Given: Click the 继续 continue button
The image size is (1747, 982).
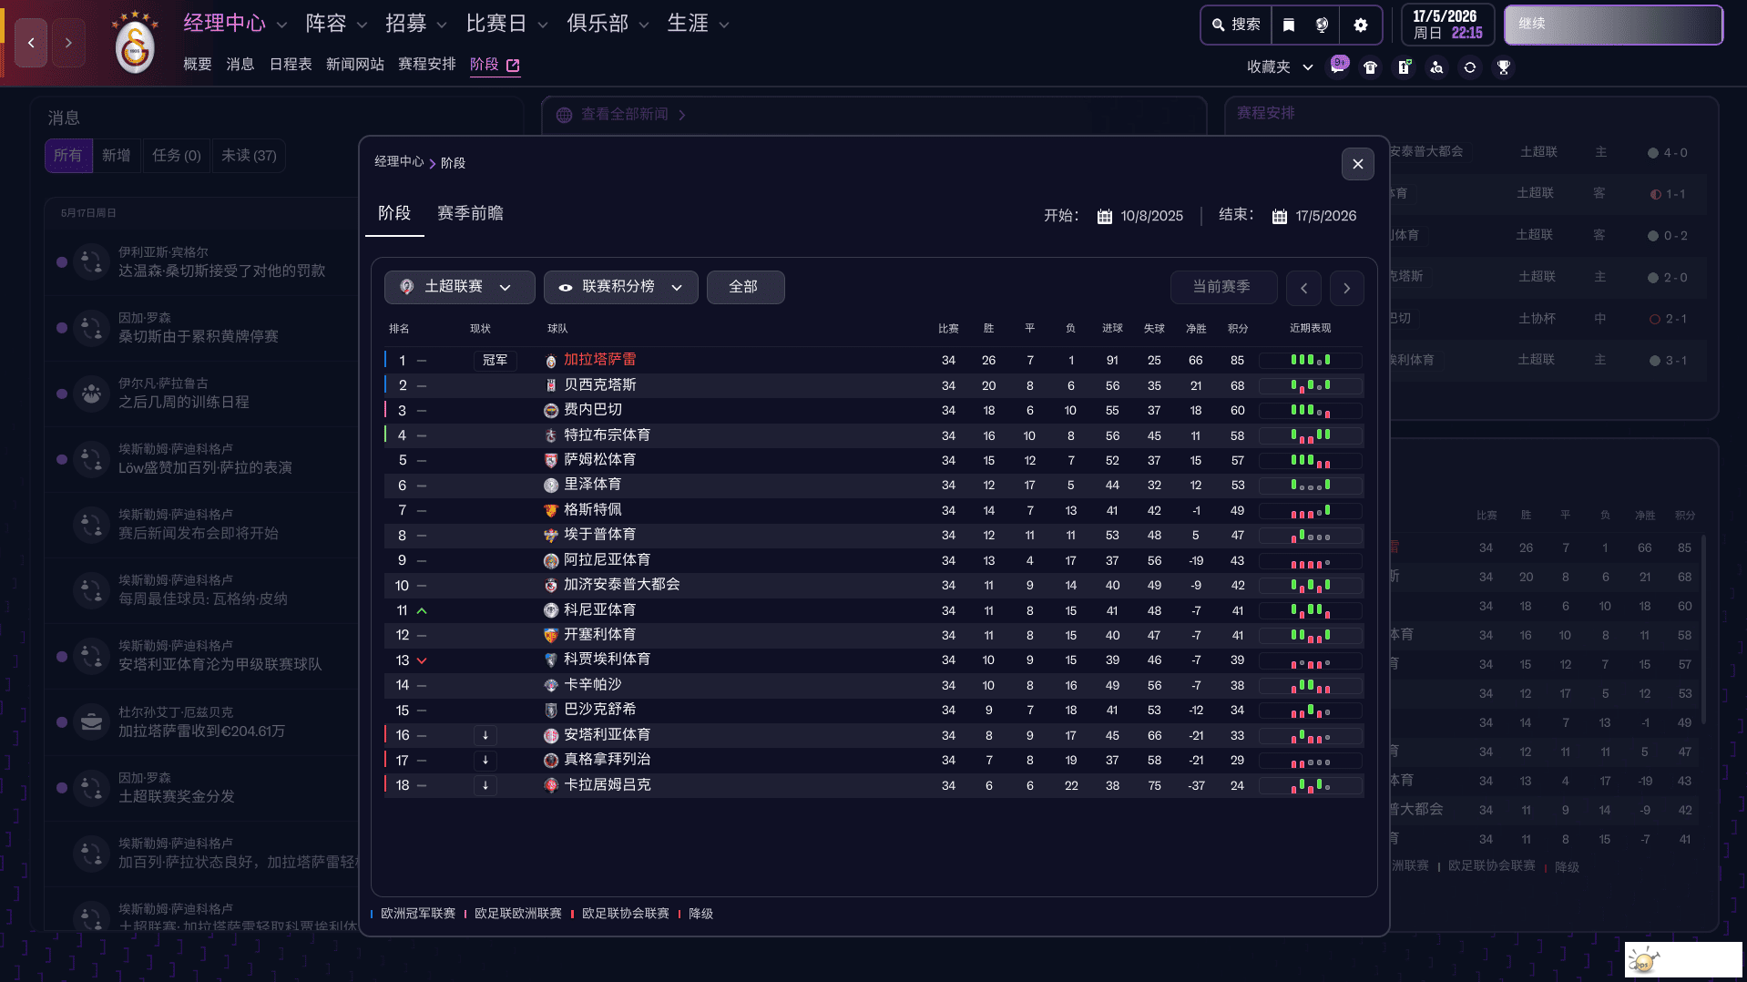Looking at the screenshot, I should [x=1612, y=25].
